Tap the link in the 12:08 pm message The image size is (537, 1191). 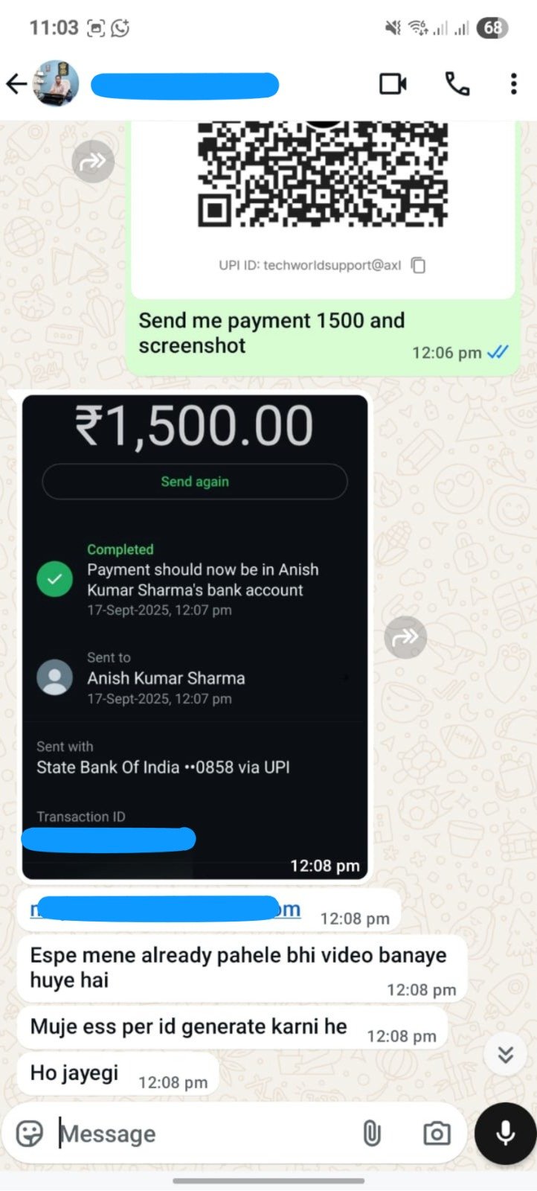point(165,909)
